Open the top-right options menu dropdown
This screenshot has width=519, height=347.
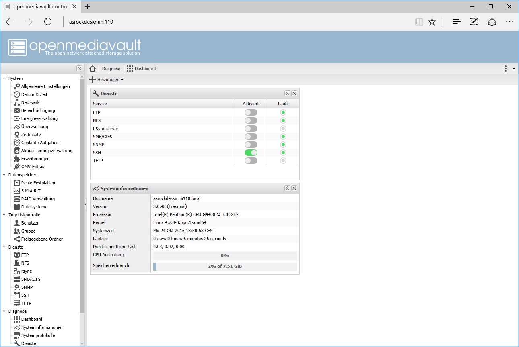(x=509, y=69)
